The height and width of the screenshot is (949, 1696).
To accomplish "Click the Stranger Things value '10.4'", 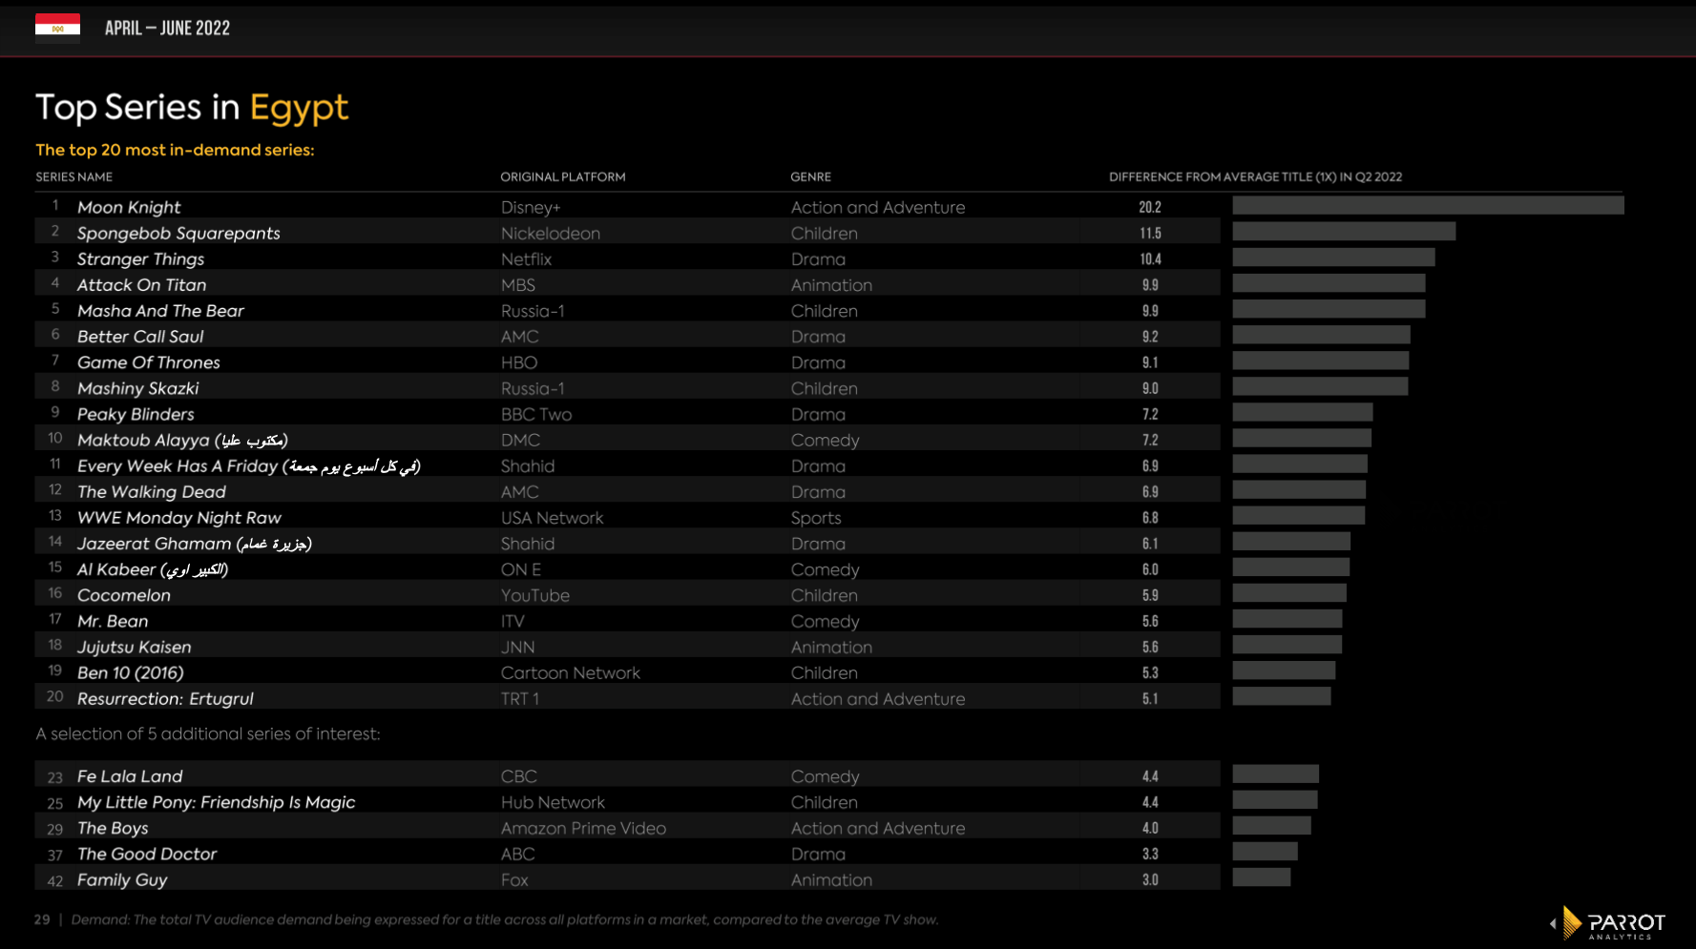I will click(x=1150, y=258).
